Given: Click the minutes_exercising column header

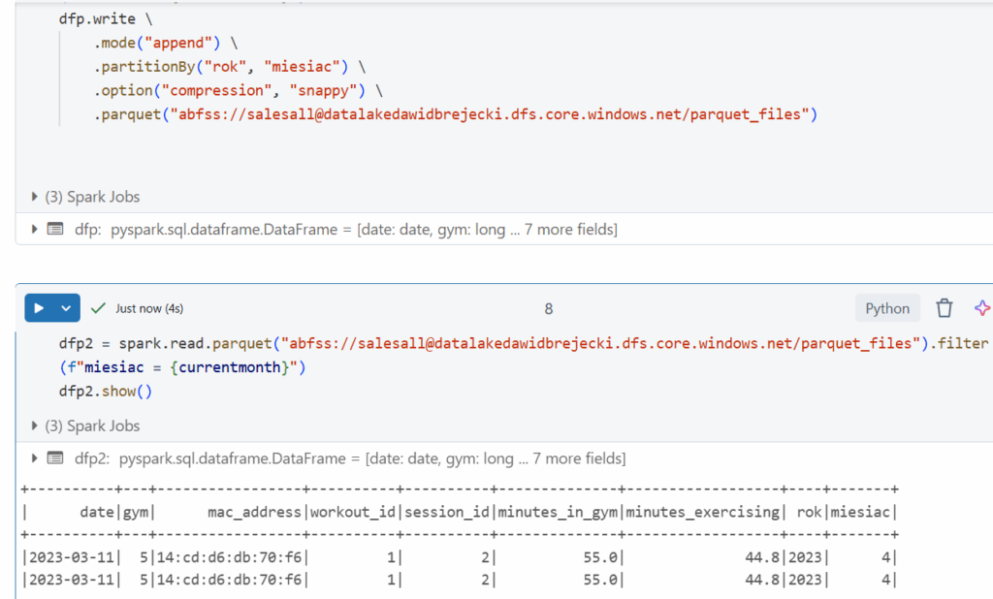Looking at the screenshot, I should click(702, 512).
